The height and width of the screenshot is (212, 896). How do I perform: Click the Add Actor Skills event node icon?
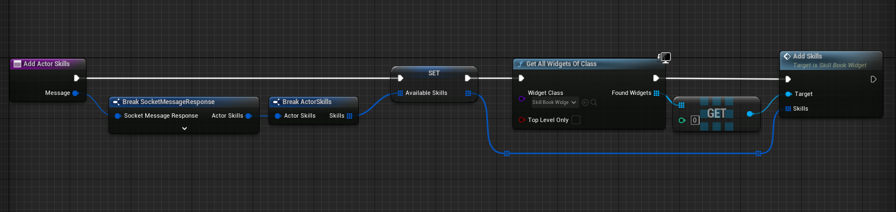[x=17, y=64]
